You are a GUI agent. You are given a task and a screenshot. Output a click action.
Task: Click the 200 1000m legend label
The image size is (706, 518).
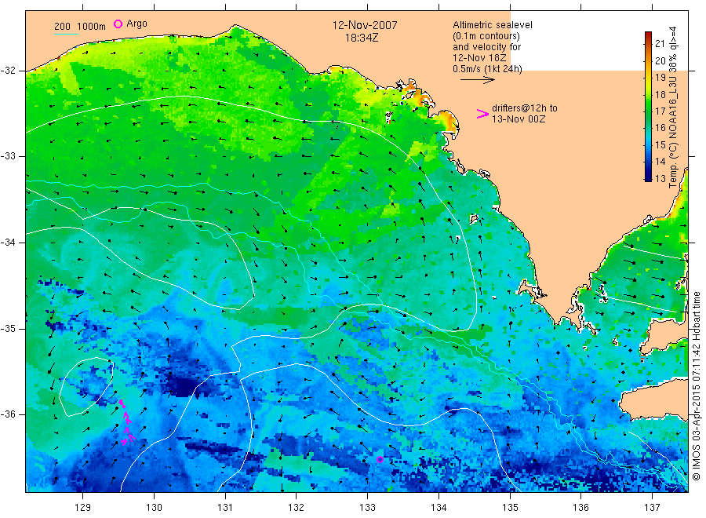click(80, 26)
